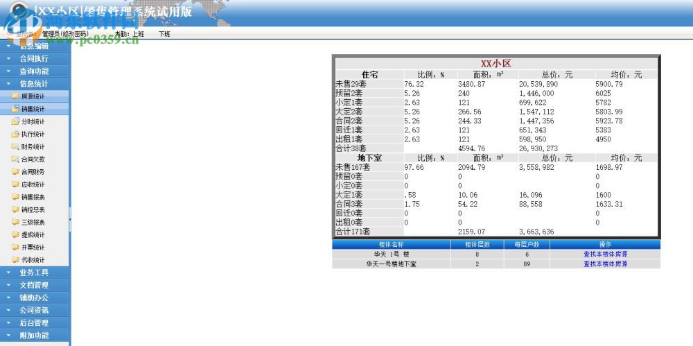Viewport: 693px width, 346px height.
Task: Open 查找本楼体房源 for 华天 1号 楼
Action: point(605,254)
